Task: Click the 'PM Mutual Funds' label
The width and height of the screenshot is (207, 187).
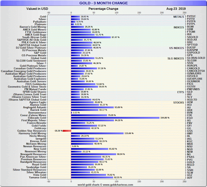Action: pos(35,89)
